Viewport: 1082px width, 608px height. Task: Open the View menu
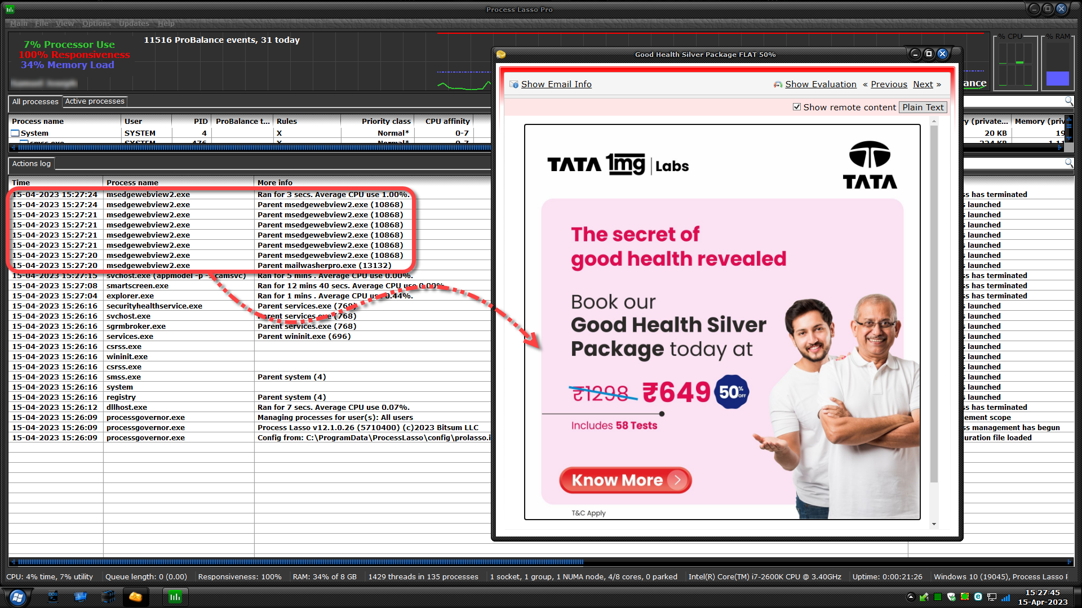tap(65, 23)
